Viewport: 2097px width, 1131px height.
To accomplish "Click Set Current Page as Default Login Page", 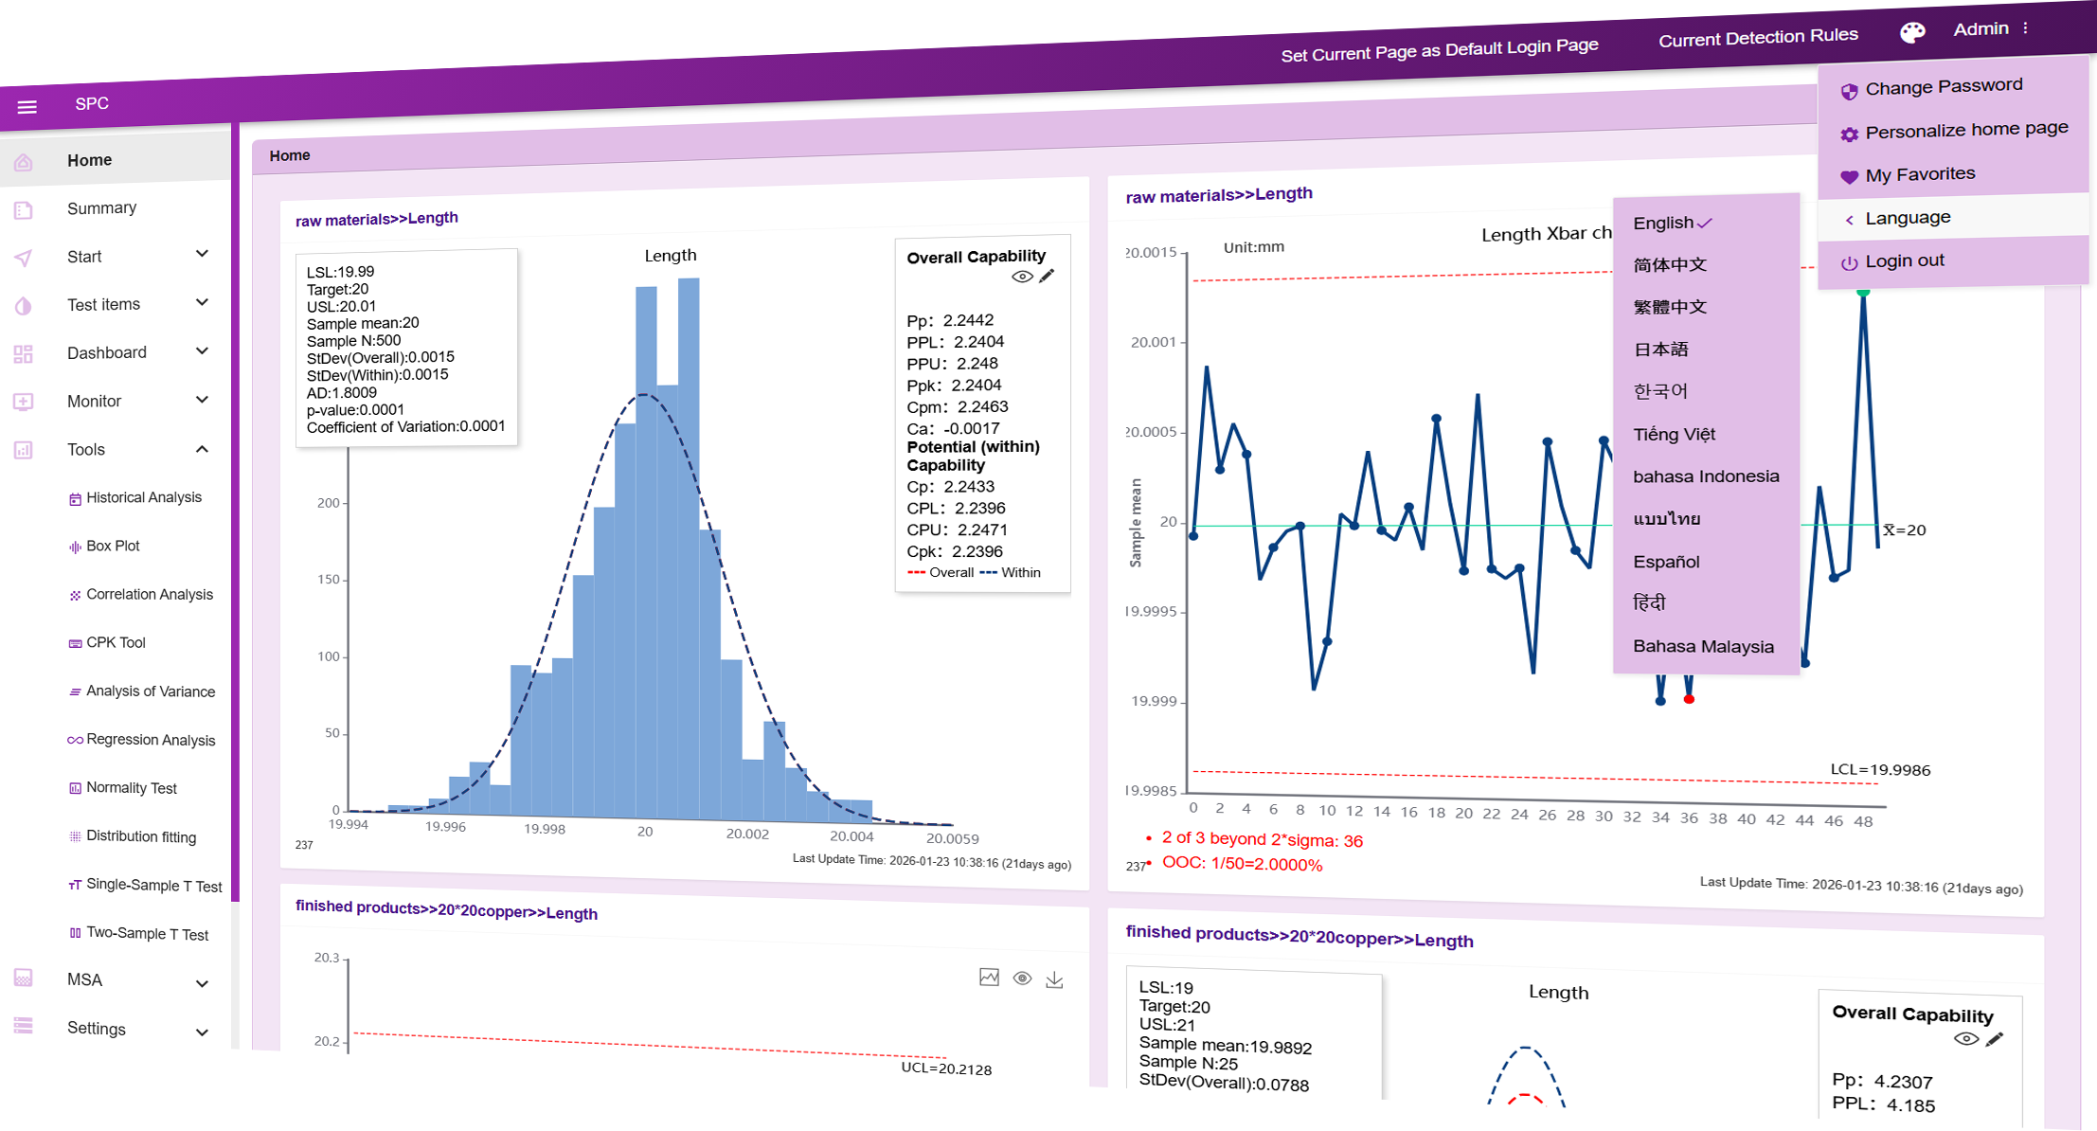I will click(1440, 46).
